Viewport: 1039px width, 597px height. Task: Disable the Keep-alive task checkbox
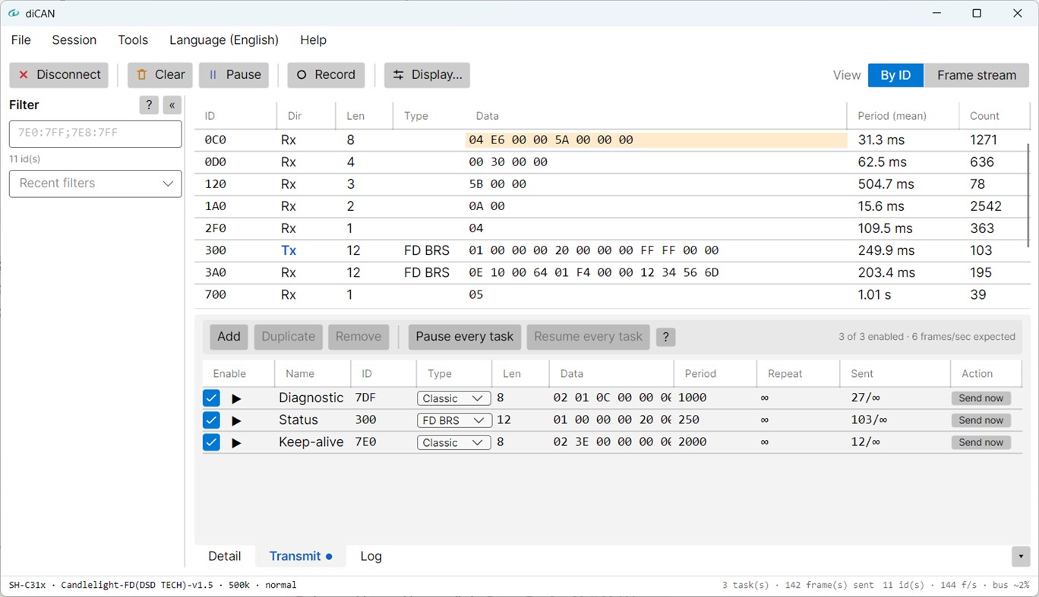click(x=211, y=442)
